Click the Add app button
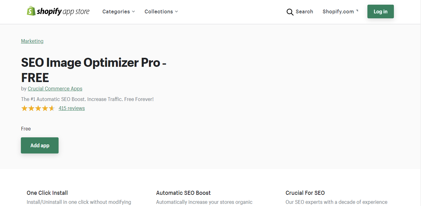 coord(40,145)
